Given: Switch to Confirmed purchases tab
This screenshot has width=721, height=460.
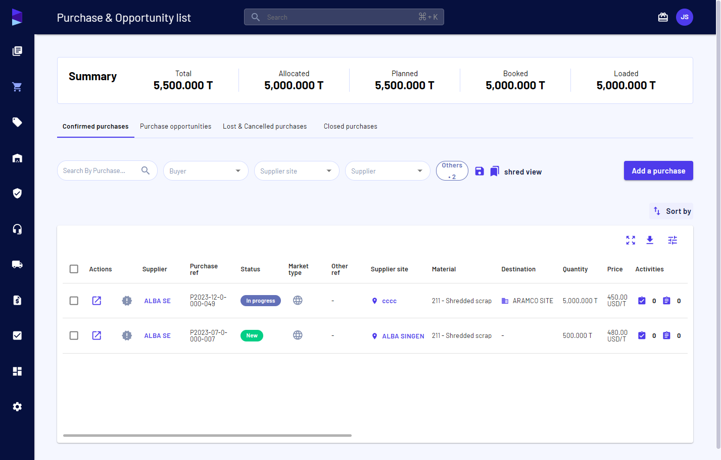Looking at the screenshot, I should click(95, 127).
